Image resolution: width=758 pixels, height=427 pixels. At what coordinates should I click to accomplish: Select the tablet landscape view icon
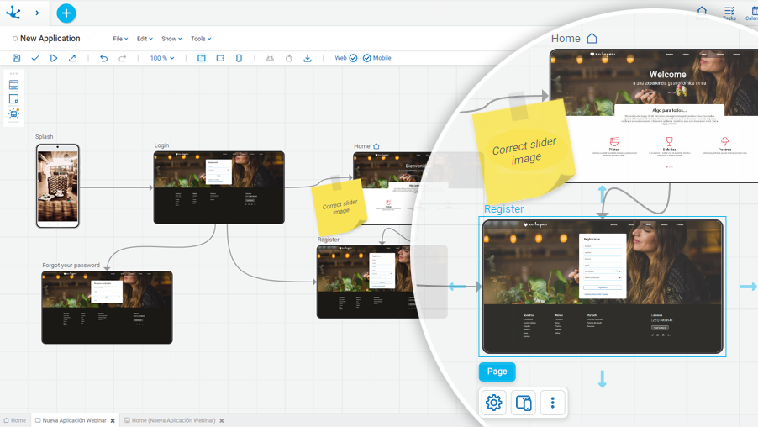(x=220, y=58)
